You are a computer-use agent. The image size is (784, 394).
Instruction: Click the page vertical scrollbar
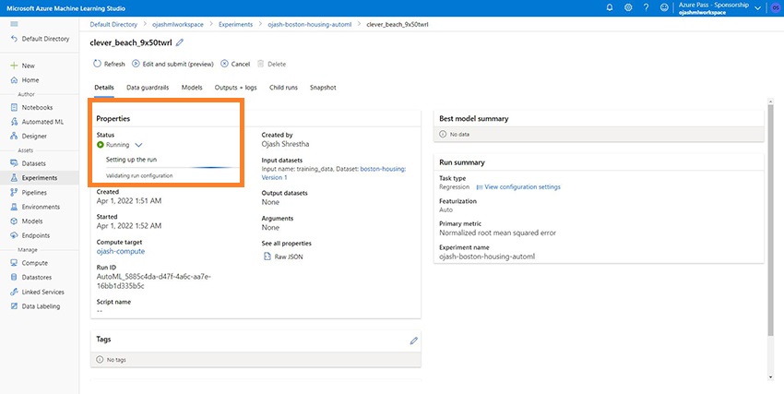pos(771,231)
